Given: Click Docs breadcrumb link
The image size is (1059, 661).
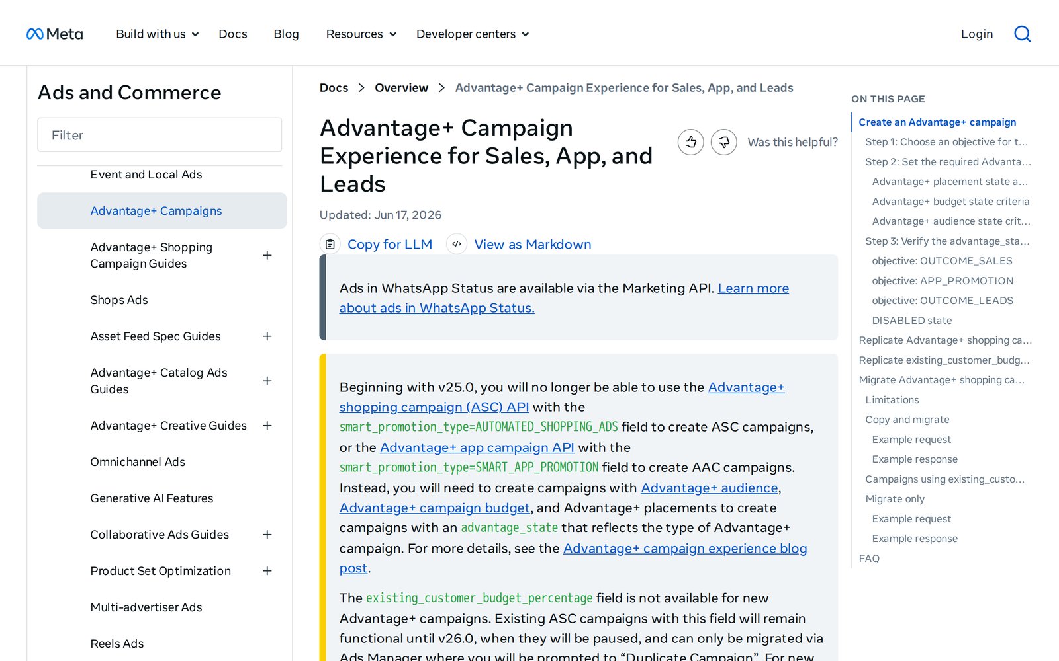Looking at the screenshot, I should click(334, 88).
